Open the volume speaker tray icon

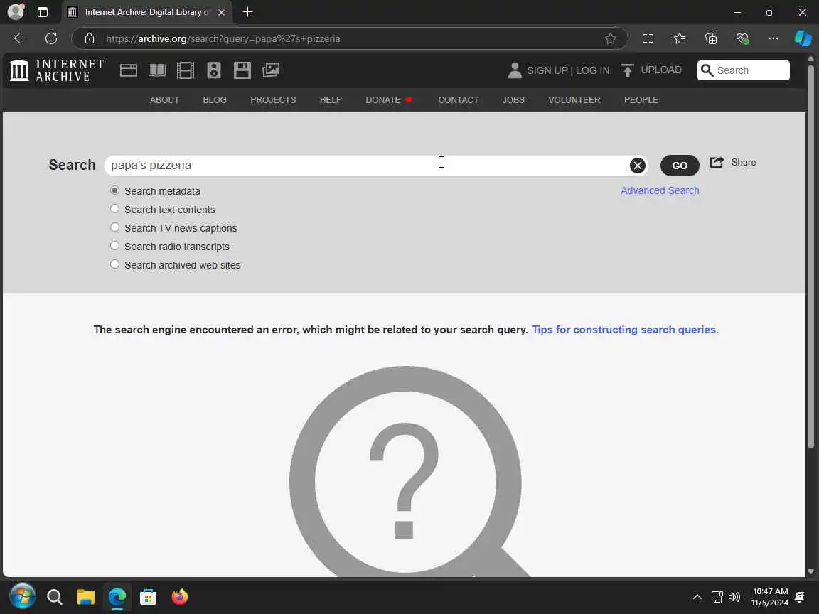[734, 597]
